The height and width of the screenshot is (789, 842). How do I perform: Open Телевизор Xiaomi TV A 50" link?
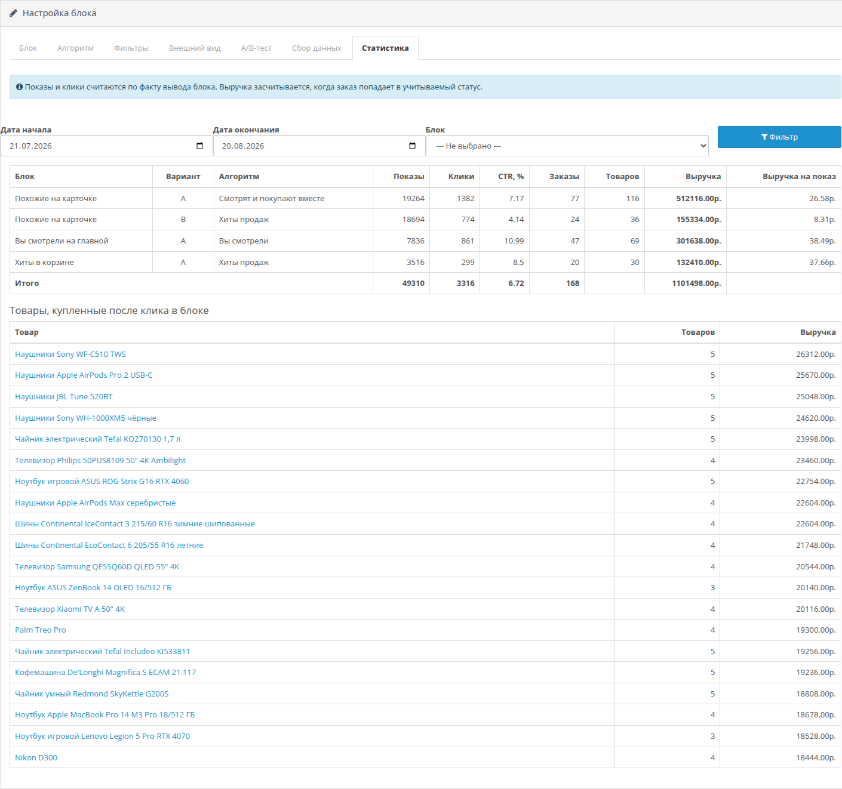coord(70,609)
